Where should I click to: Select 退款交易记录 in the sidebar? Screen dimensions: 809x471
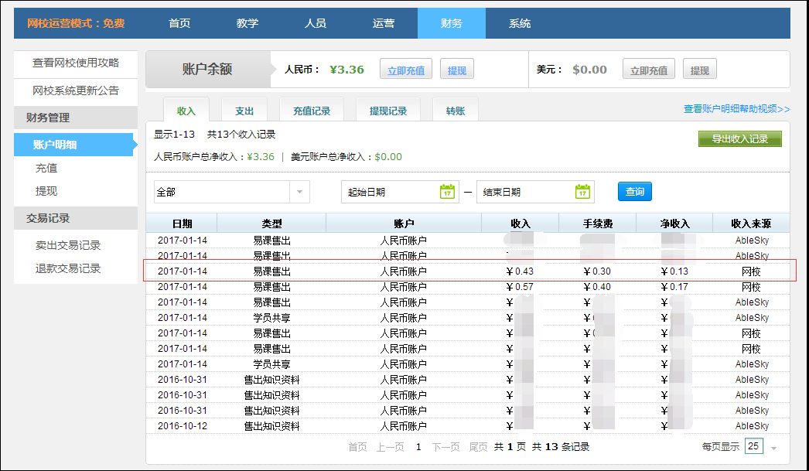(x=68, y=268)
